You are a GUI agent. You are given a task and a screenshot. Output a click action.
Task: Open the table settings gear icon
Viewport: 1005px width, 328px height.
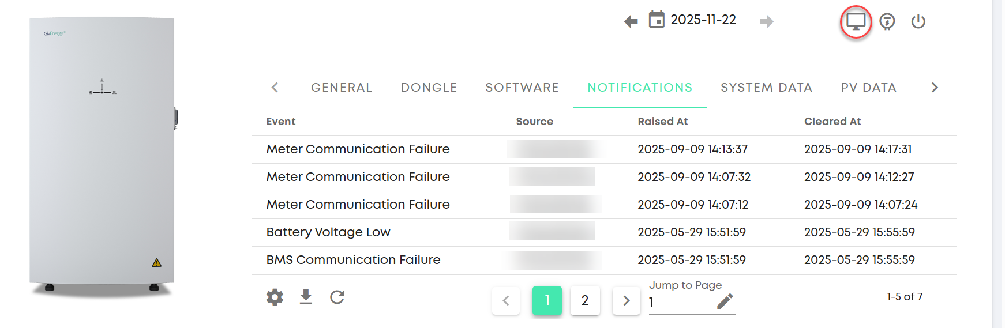[x=275, y=297]
